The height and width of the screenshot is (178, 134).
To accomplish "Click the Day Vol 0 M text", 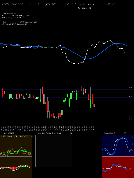I will tap(84, 8).
